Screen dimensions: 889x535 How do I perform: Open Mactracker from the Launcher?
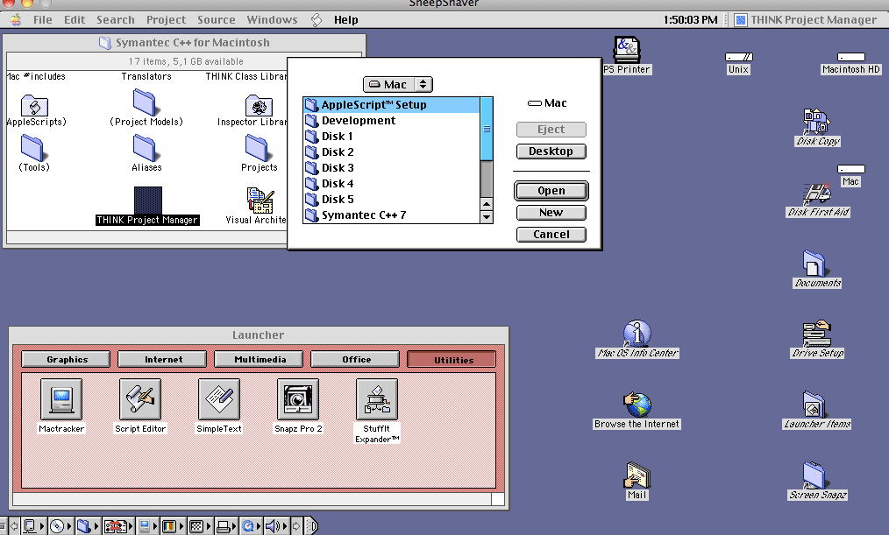[61, 399]
